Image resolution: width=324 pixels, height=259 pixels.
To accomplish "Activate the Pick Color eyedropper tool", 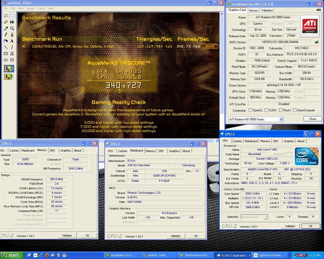I will point(6,28).
